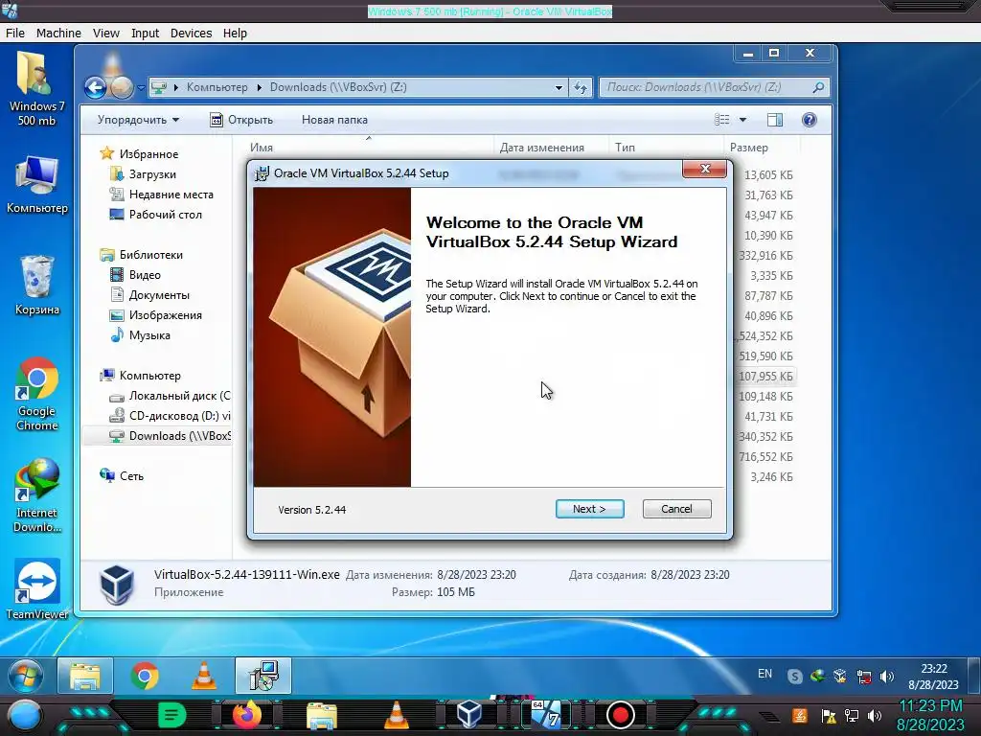
Task: Click the Компьютер desktop icon
Action: tap(36, 185)
